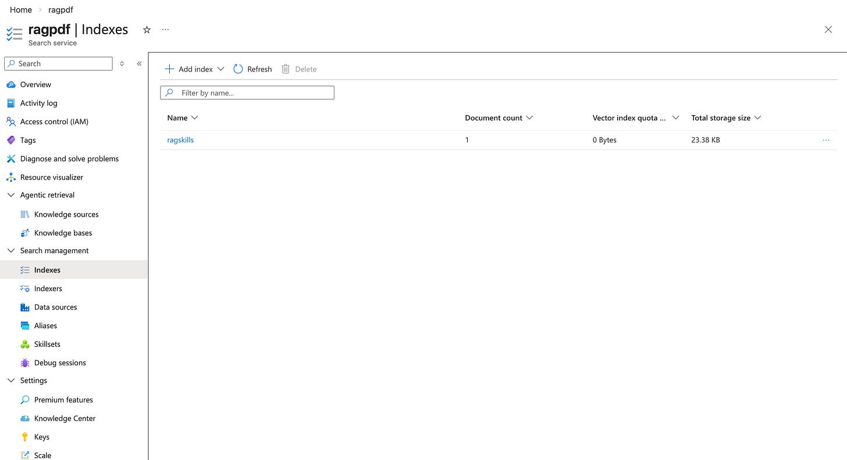
Task: Sort by the Document count column
Action: [499, 118]
